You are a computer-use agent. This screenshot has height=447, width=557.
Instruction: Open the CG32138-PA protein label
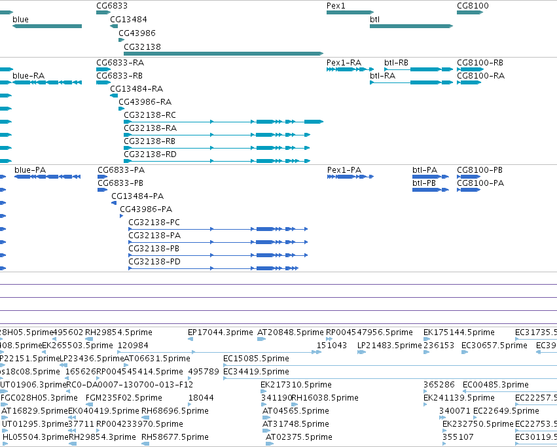click(x=154, y=236)
